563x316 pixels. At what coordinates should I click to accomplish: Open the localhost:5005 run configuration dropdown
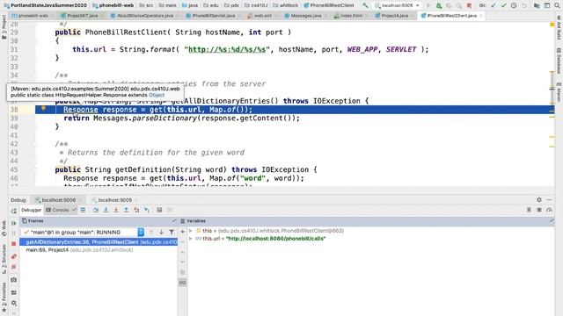397,5
